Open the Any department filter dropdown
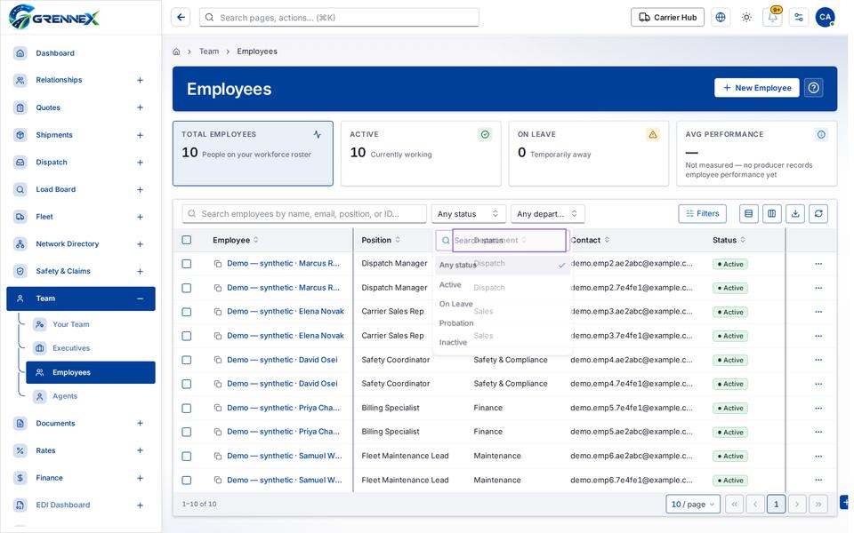854x533 pixels. pyautogui.click(x=547, y=214)
